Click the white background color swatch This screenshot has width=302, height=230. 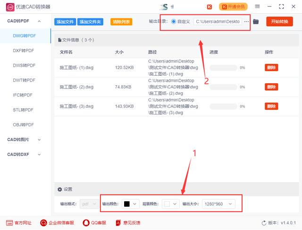tap(167, 204)
